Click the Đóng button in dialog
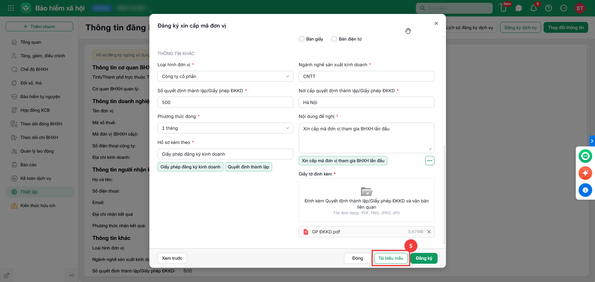Screen dimensions: 595x282 coord(358,258)
